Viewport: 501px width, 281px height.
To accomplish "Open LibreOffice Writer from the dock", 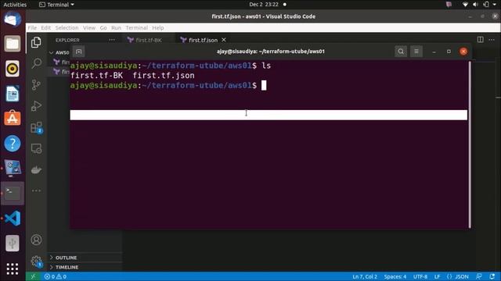I will click(x=13, y=94).
